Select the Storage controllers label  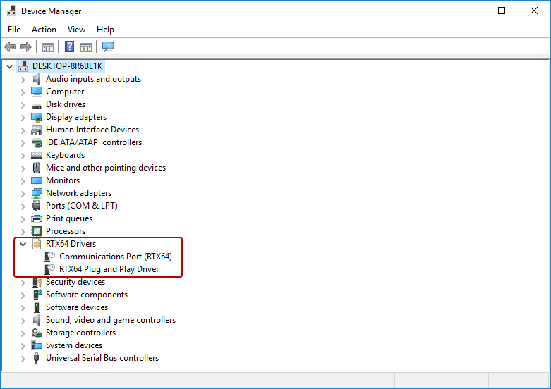coord(81,333)
